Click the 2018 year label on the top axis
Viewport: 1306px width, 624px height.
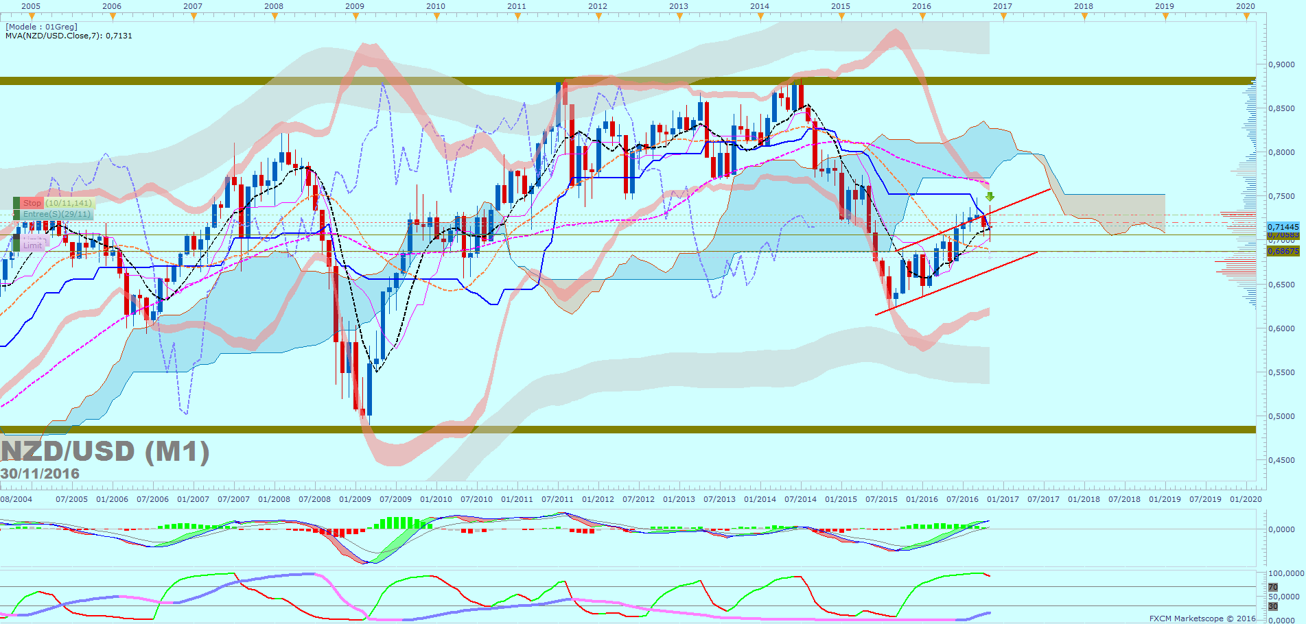(1084, 6)
